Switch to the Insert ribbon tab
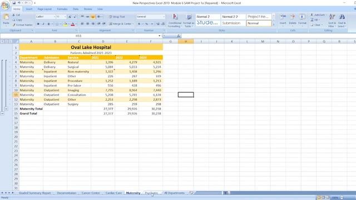Image resolution: width=356 pixels, height=200 pixels. tap(29, 9)
